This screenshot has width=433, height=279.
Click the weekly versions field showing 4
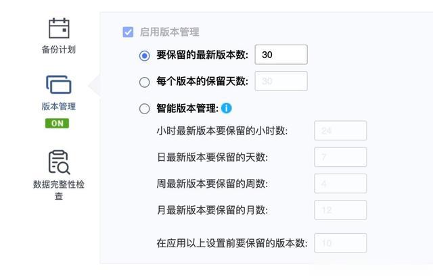point(340,184)
